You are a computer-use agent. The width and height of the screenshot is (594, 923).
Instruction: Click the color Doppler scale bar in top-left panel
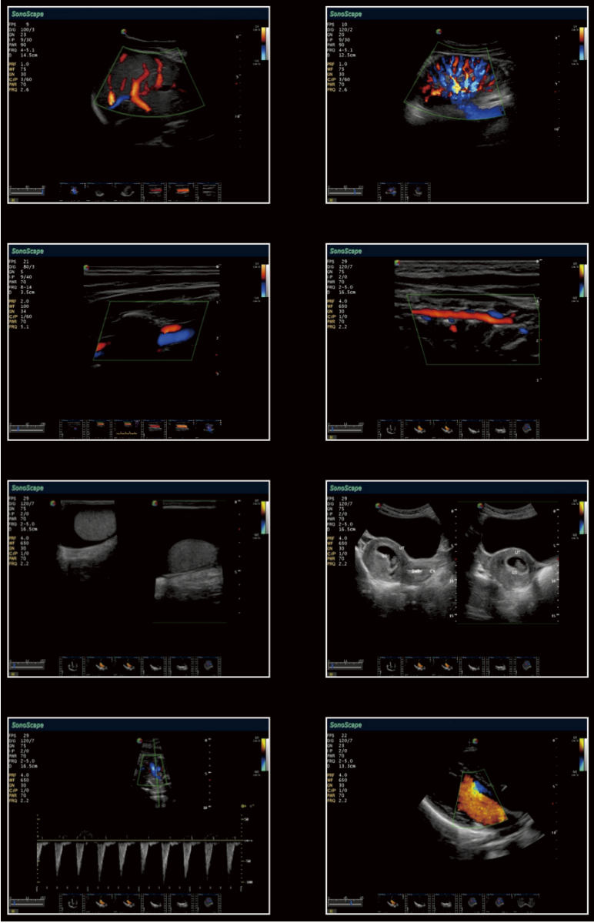tap(263, 43)
